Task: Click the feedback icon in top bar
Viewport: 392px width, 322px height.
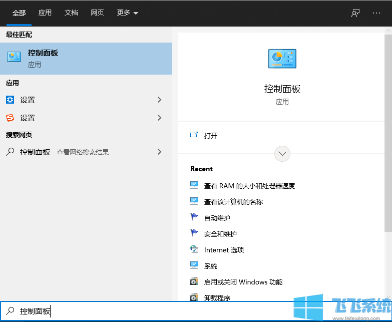Action: point(355,13)
